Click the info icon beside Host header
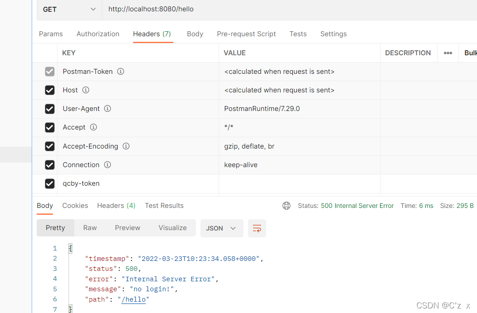Image resolution: width=477 pixels, height=313 pixels. pos(86,90)
